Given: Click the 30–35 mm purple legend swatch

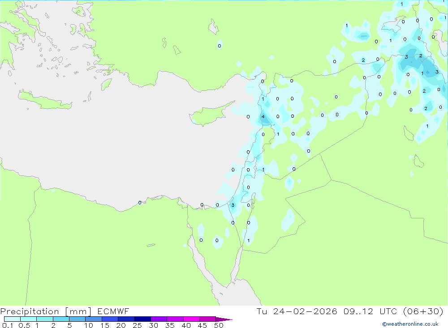Looking at the screenshot, I should coord(159,319).
